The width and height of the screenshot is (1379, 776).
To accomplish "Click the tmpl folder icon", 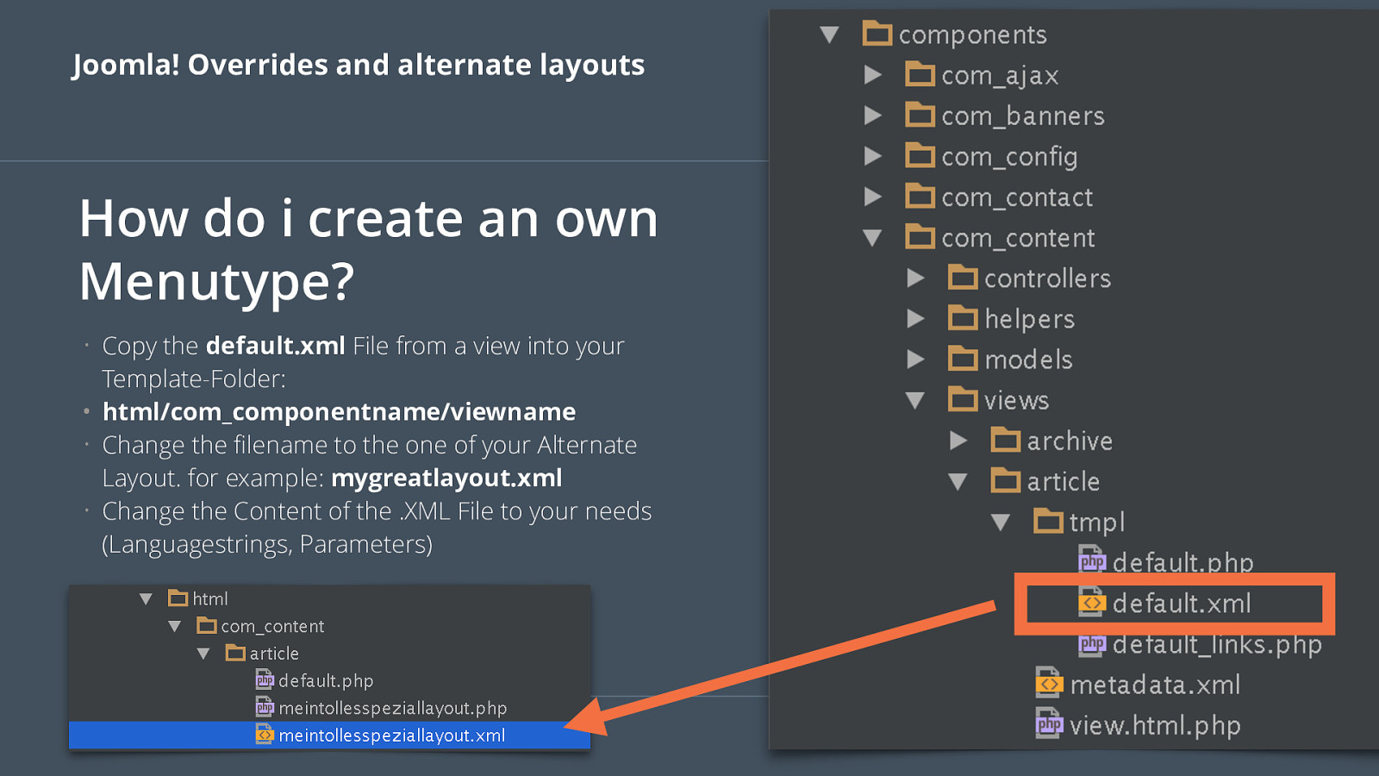I will [1048, 521].
